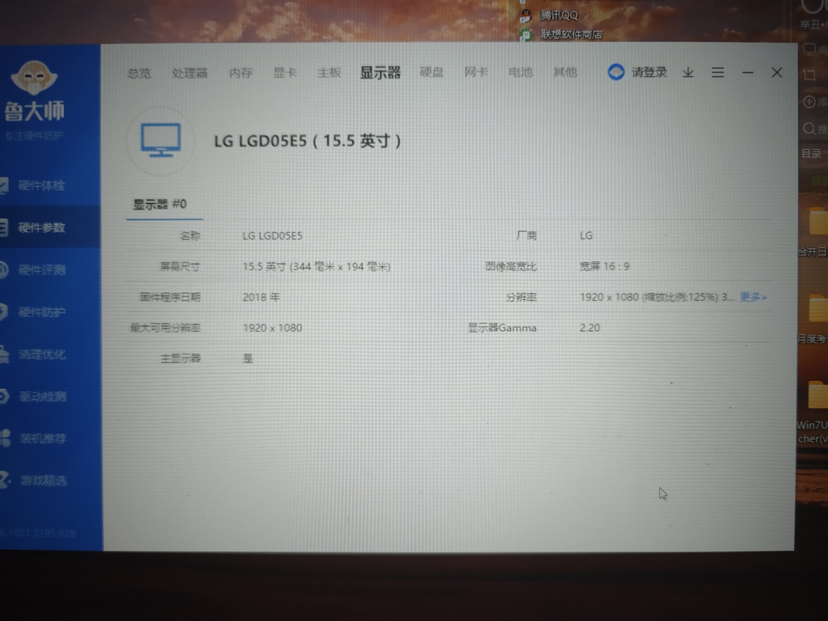This screenshot has height=621, width=828.
Task: Click the version number in the sidebar
Action: [x=38, y=533]
